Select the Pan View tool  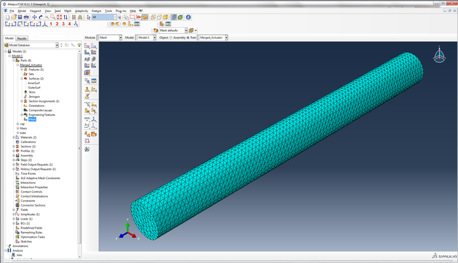34,18
